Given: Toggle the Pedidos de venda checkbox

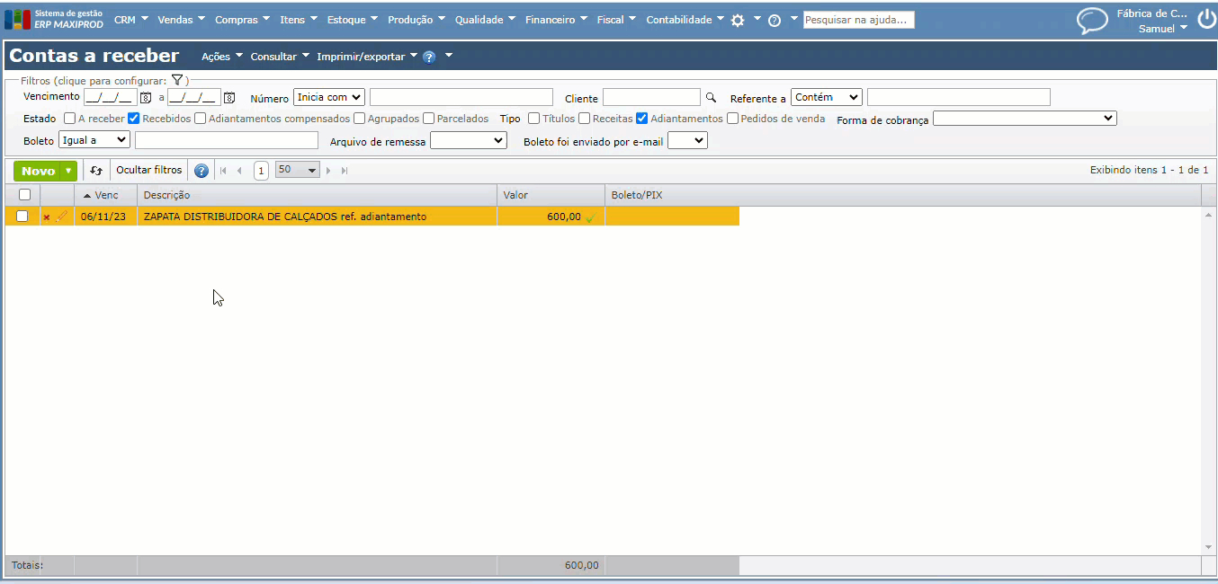Looking at the screenshot, I should (732, 119).
